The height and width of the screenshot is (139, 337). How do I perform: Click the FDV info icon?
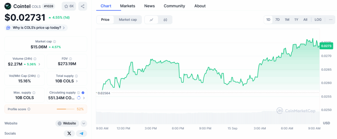pos(70,58)
